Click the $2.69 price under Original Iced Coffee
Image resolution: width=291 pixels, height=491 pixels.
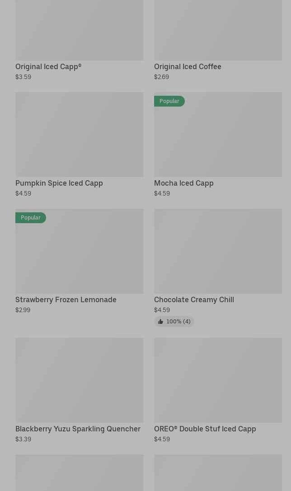click(x=162, y=77)
